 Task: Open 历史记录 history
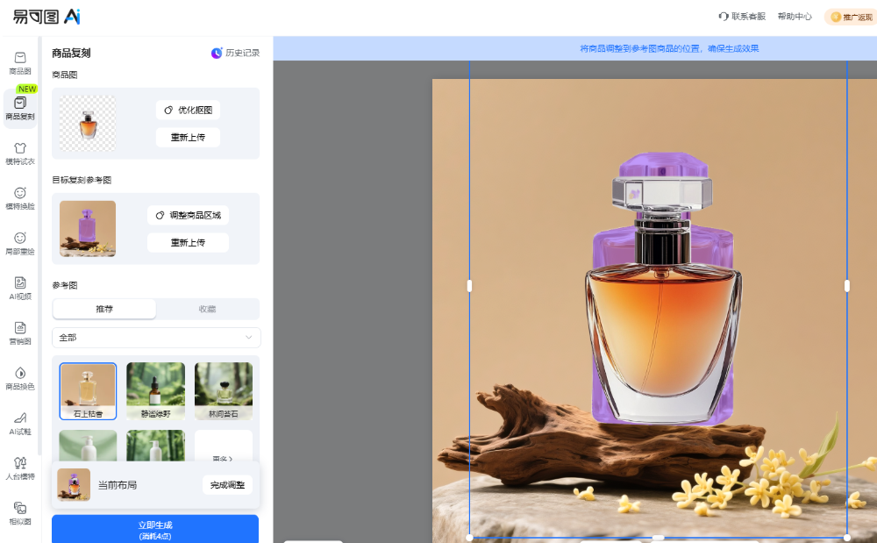pyautogui.click(x=235, y=53)
